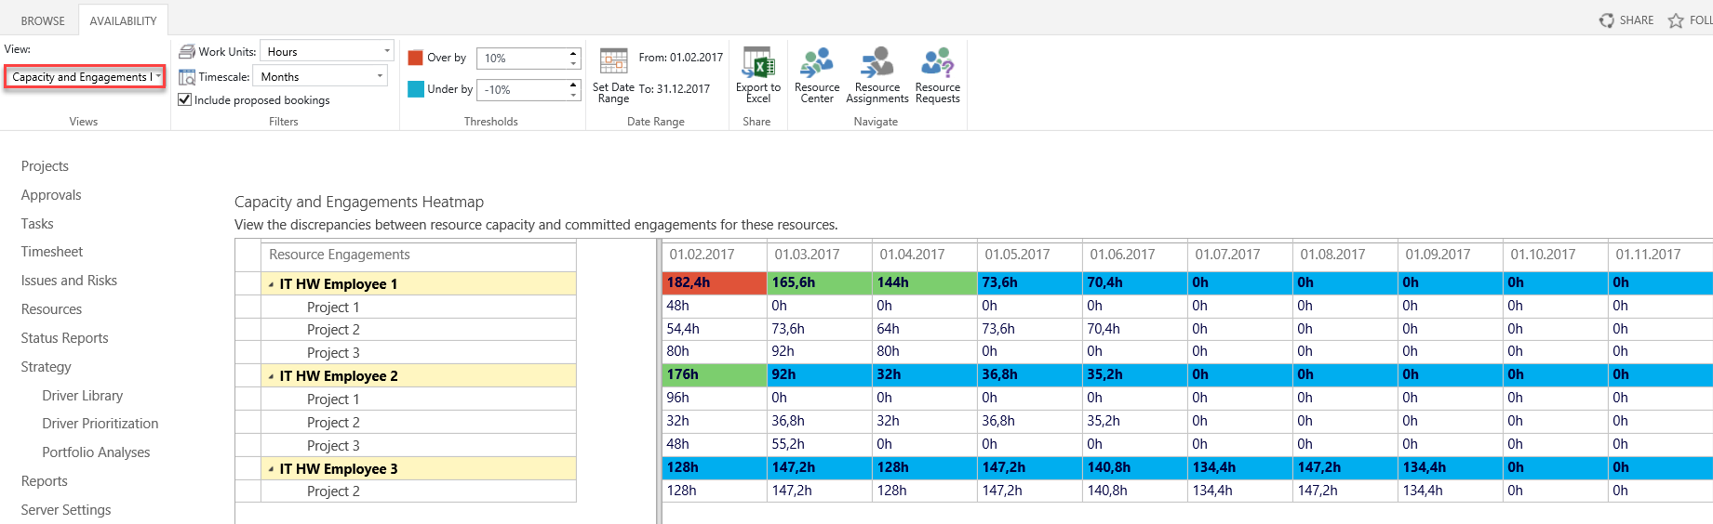Click the Timescale icon in Filters
The width and height of the screenshot is (1713, 524).
tap(187, 77)
